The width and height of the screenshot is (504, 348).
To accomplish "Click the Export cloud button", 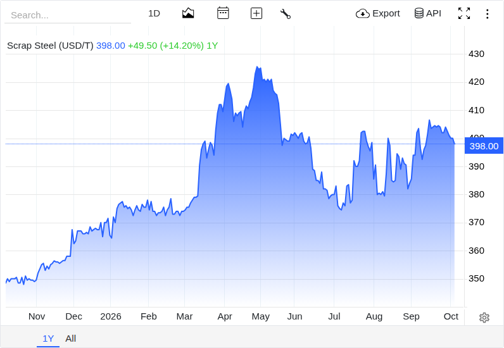I will point(377,13).
